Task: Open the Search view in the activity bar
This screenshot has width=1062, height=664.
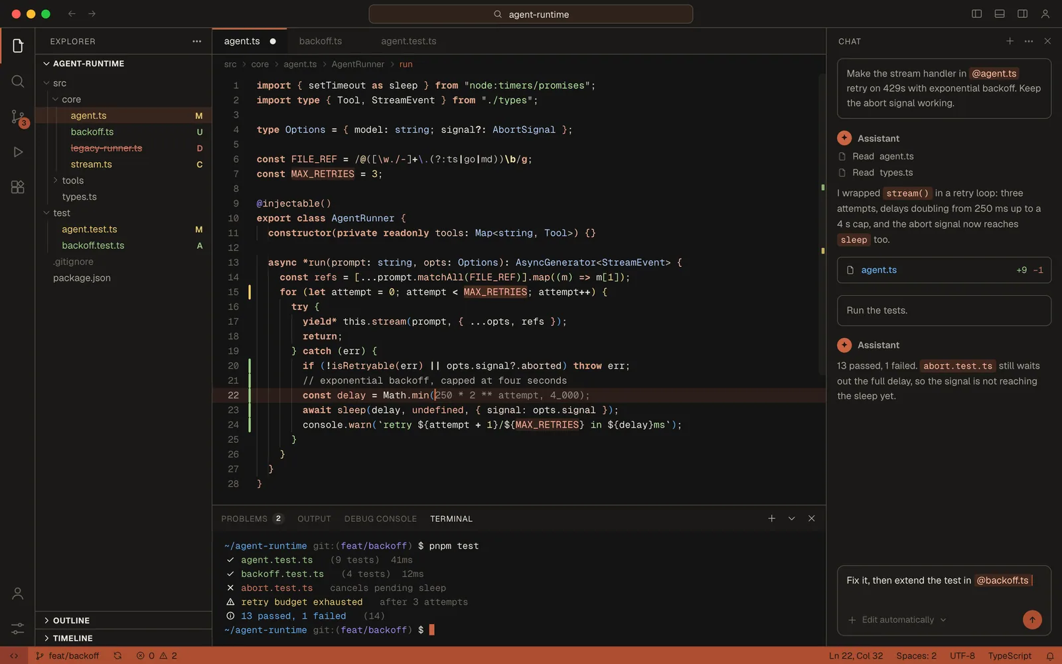Action: (18, 81)
